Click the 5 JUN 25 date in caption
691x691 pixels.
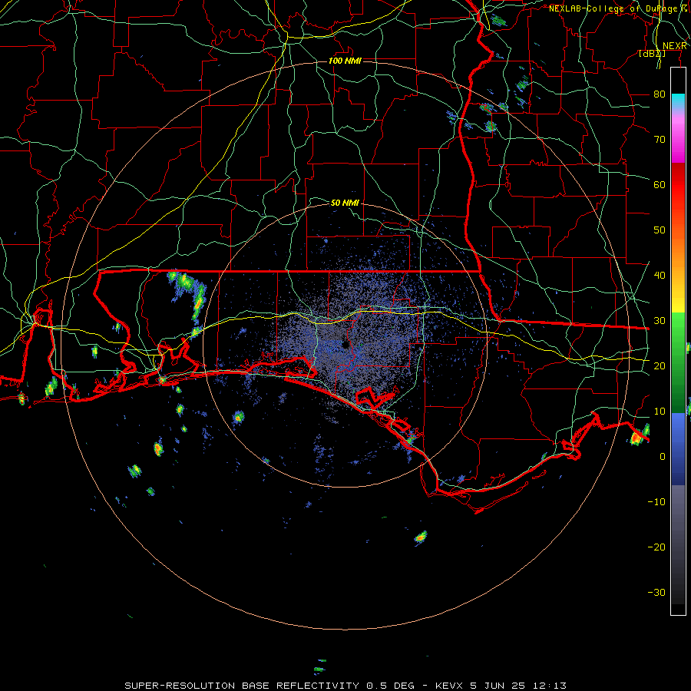click(498, 686)
